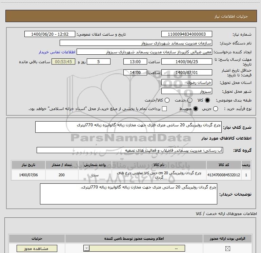Image resolution: width=261 pixels, height=253 pixels.
Task: Click the واحد شمارش column header
Action: pyautogui.click(x=95, y=165)
